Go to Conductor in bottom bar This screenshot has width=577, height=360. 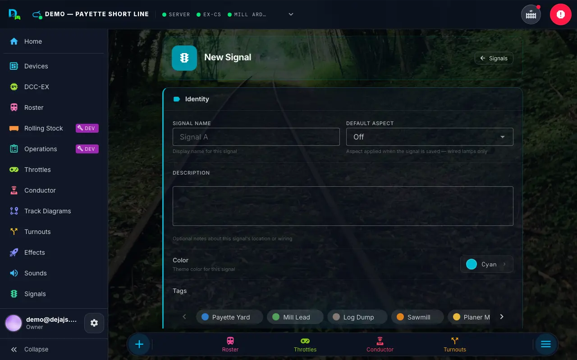click(x=380, y=345)
